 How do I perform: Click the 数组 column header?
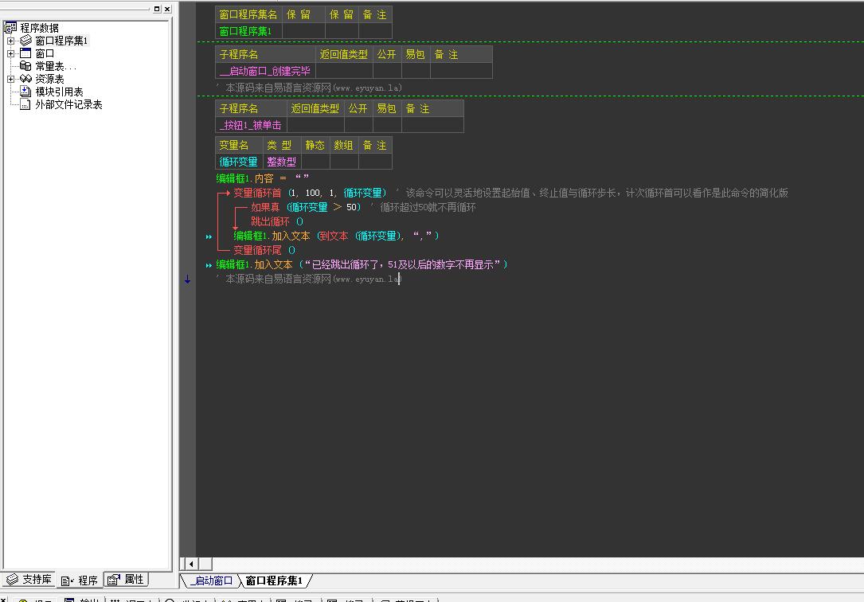click(344, 145)
